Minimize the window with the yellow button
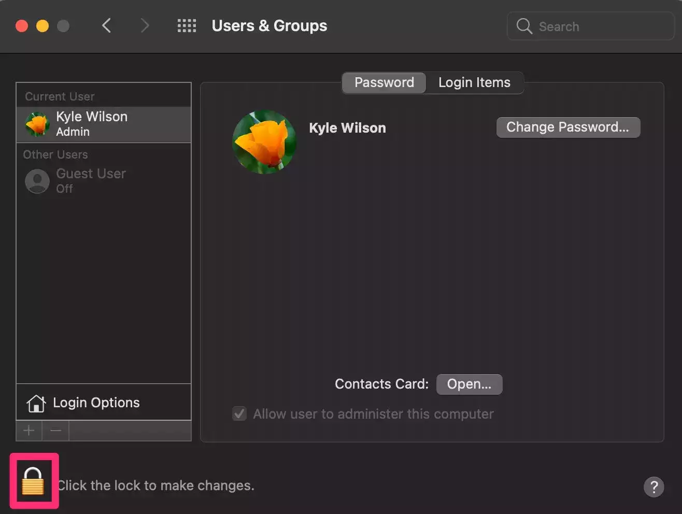This screenshot has height=514, width=682. (42, 26)
